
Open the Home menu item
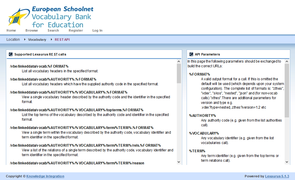[11, 30]
